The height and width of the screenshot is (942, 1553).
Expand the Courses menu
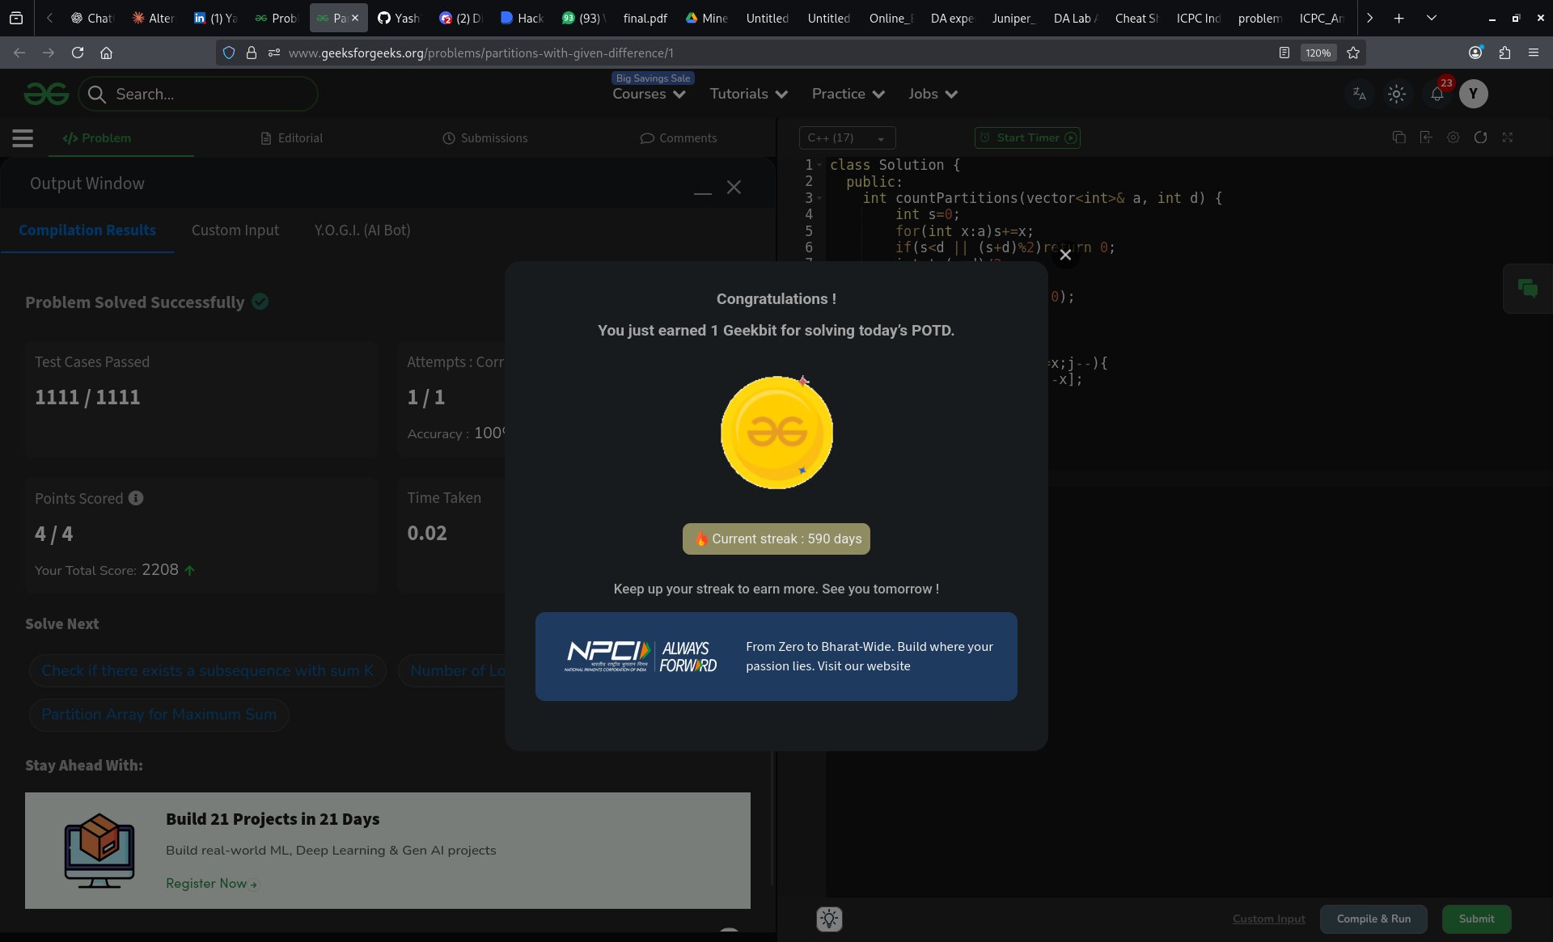tap(649, 94)
